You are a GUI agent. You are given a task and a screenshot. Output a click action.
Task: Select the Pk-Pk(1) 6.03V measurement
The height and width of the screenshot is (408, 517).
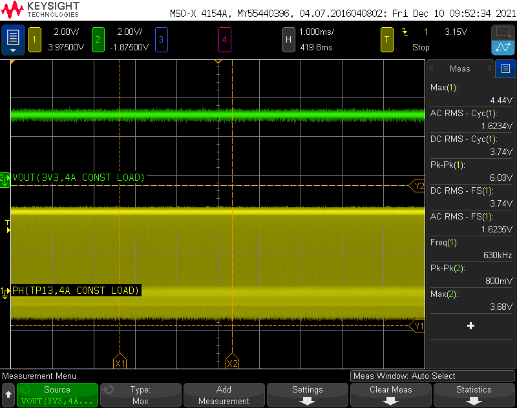tap(471, 171)
